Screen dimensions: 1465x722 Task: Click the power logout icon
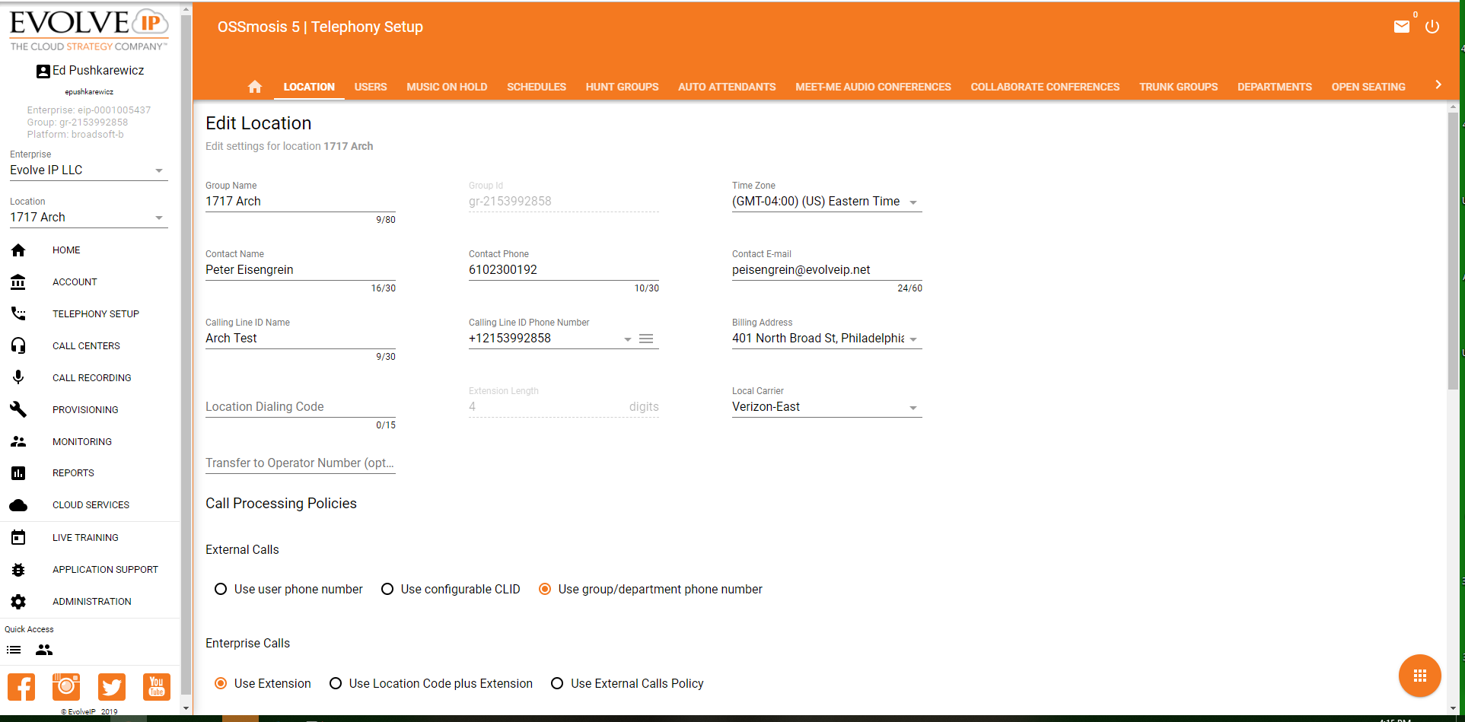1432,27
